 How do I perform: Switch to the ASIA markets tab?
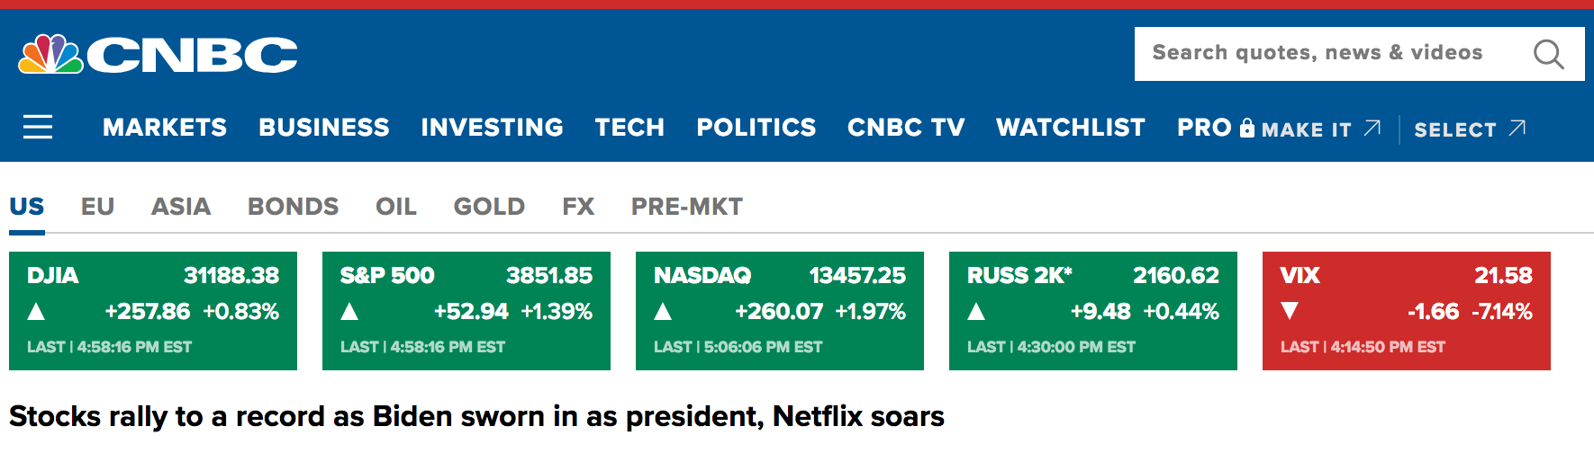click(181, 207)
